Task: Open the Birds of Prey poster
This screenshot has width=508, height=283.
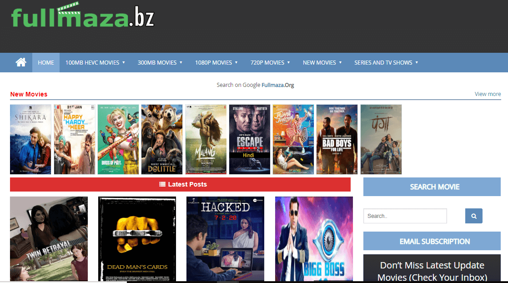Action: tap(118, 139)
